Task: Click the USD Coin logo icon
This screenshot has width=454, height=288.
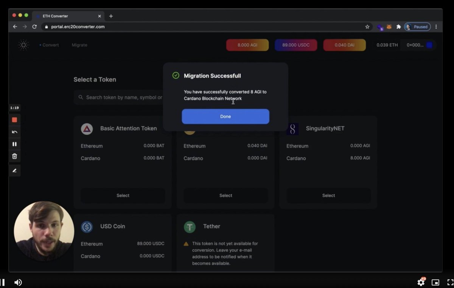Action: click(x=87, y=227)
